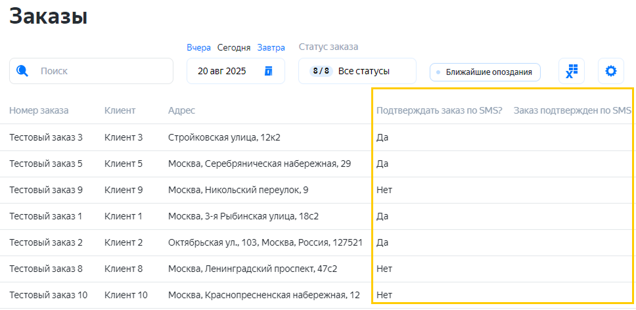636x310 pixels.
Task: Select the Тестовый заказ 9 order
Action: [46, 190]
